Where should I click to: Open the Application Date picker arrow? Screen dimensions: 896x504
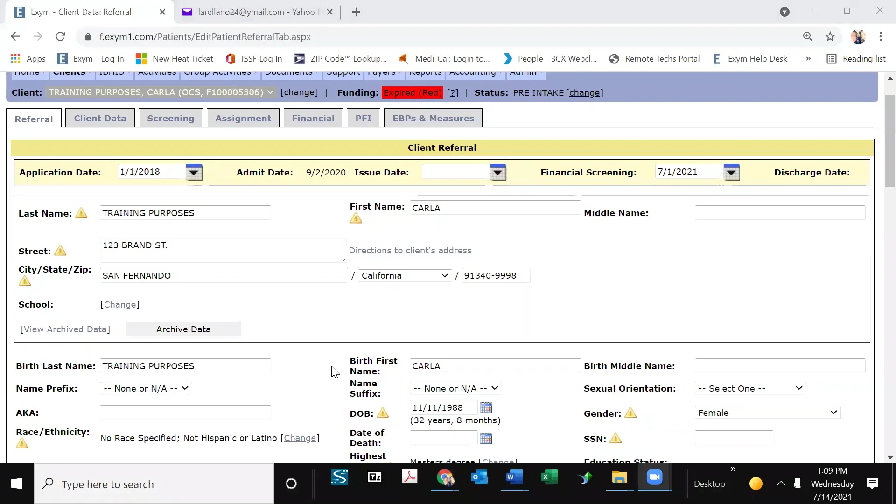click(x=194, y=172)
